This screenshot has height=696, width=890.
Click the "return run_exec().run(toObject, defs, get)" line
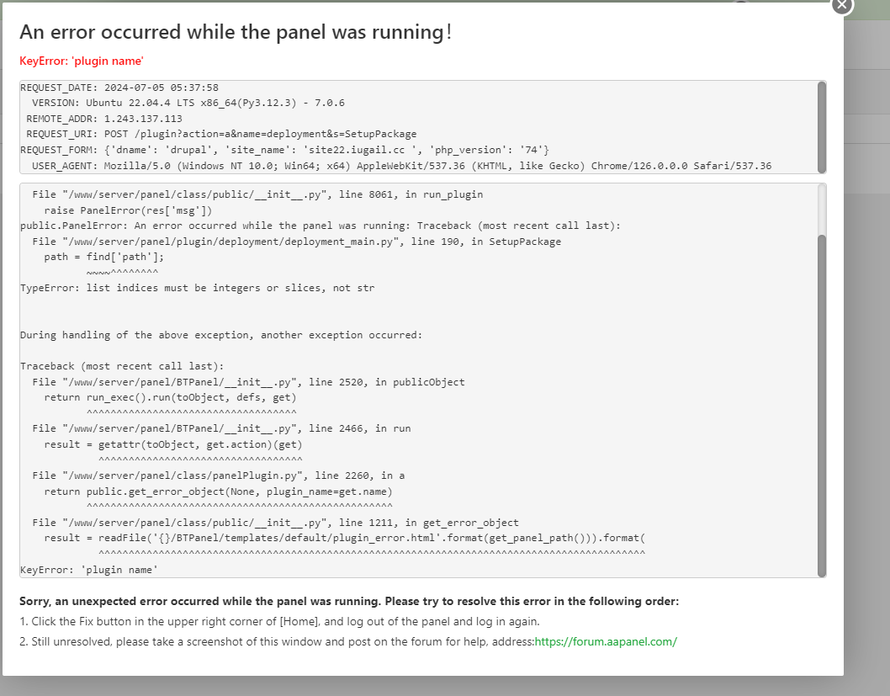tap(170, 397)
